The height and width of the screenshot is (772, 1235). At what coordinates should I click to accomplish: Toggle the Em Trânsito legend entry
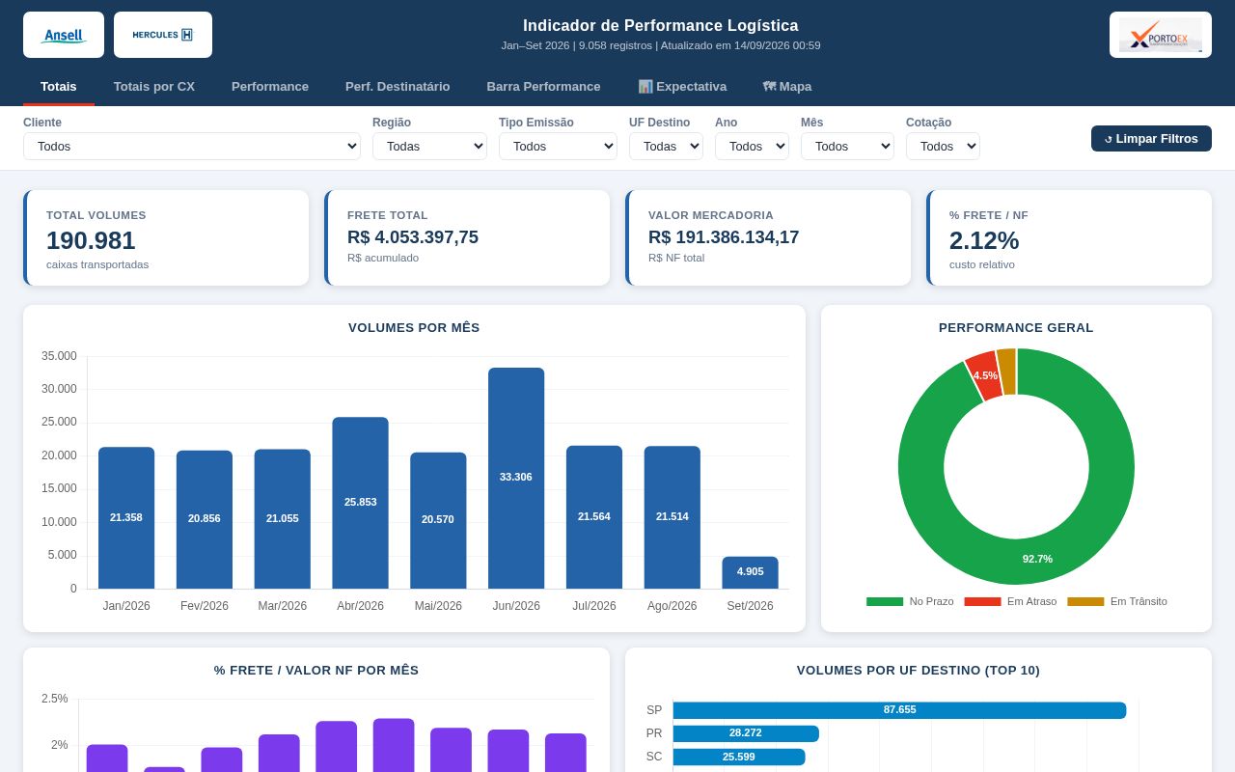pyautogui.click(x=1117, y=601)
